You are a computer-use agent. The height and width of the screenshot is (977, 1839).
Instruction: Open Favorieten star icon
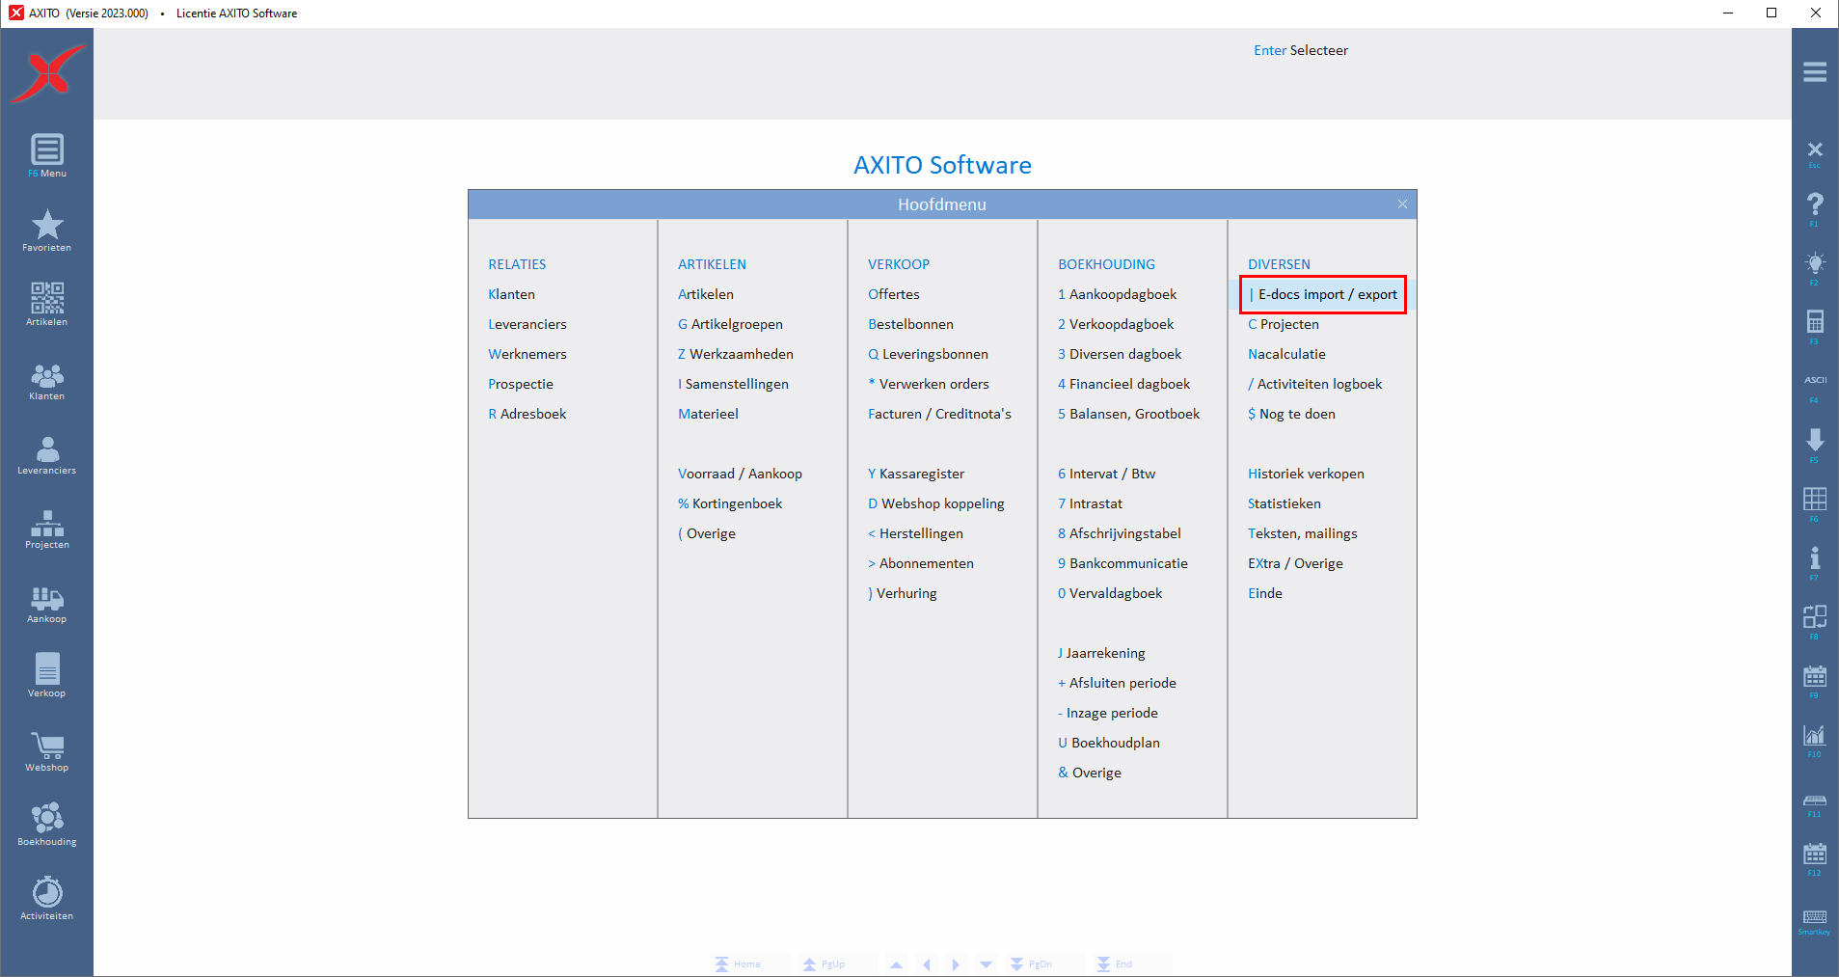coord(46,231)
